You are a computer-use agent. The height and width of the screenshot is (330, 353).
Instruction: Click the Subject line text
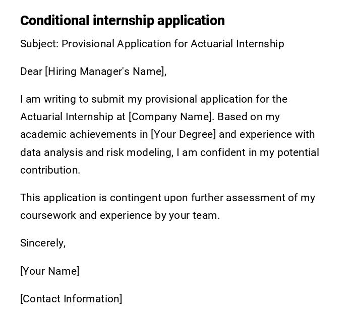click(x=152, y=44)
